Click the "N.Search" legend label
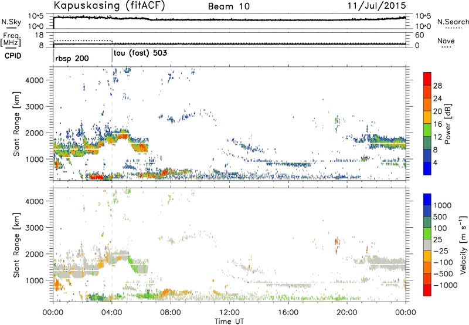This screenshot has height=325, width=469. coord(453,22)
